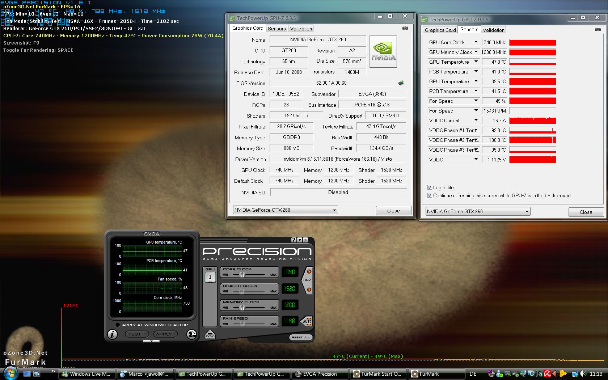
Task: Click Close button in Graphics Card window
Action: [393, 211]
